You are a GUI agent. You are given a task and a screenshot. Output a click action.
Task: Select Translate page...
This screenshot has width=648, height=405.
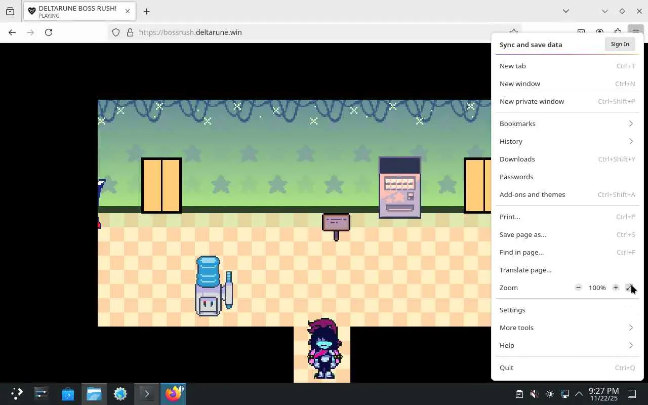click(x=567, y=270)
